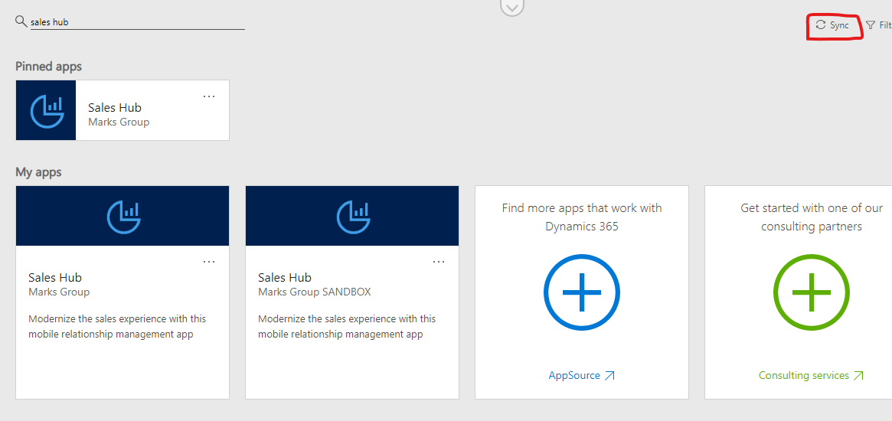Image resolution: width=892 pixels, height=421 pixels.
Task: Open more options on pinned Sales Hub
Action: [209, 96]
